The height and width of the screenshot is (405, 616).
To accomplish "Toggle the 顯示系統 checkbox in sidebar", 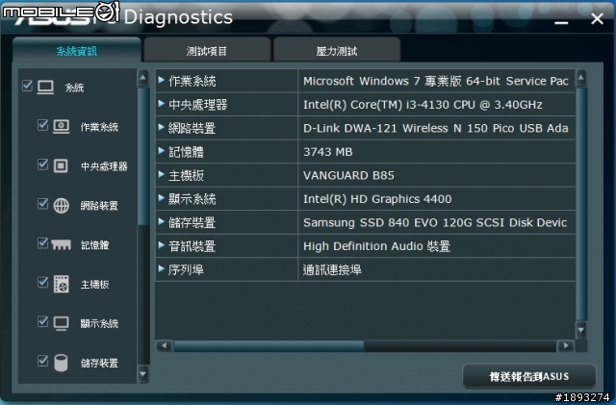I will [x=42, y=321].
